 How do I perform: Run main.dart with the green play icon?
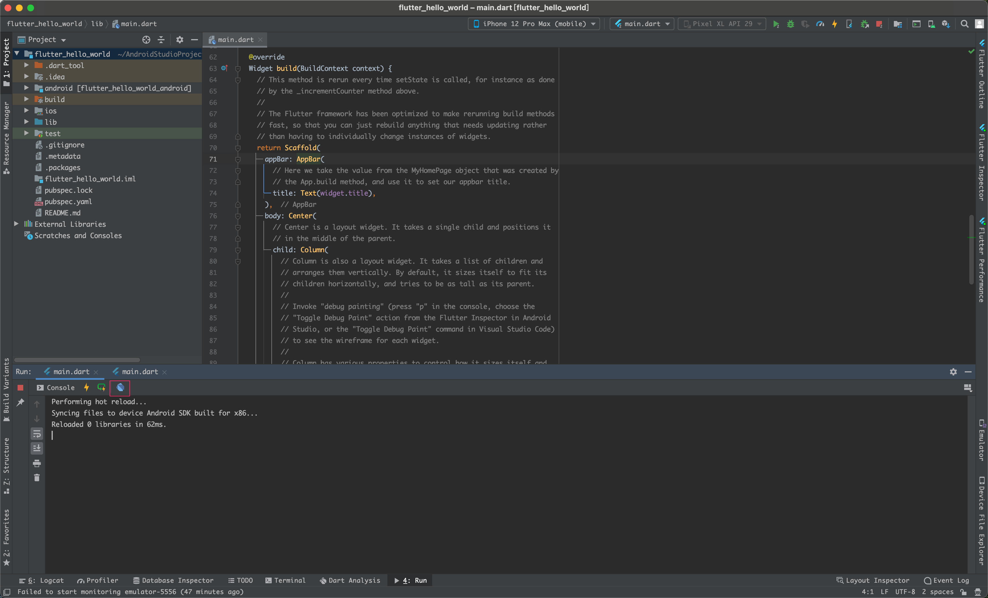point(776,24)
